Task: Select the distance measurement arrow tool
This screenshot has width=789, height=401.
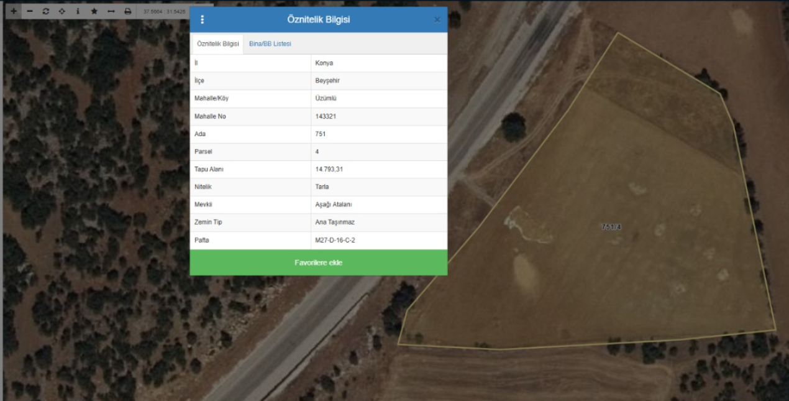Action: (x=111, y=11)
